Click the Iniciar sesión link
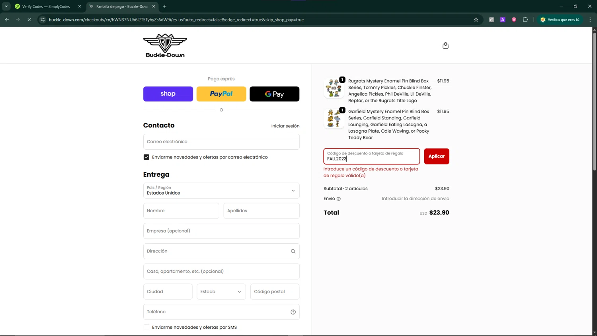 (285, 126)
